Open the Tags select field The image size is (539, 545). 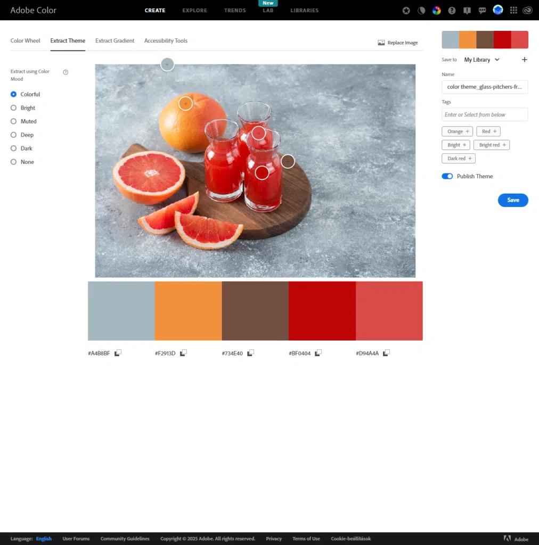pyautogui.click(x=485, y=114)
